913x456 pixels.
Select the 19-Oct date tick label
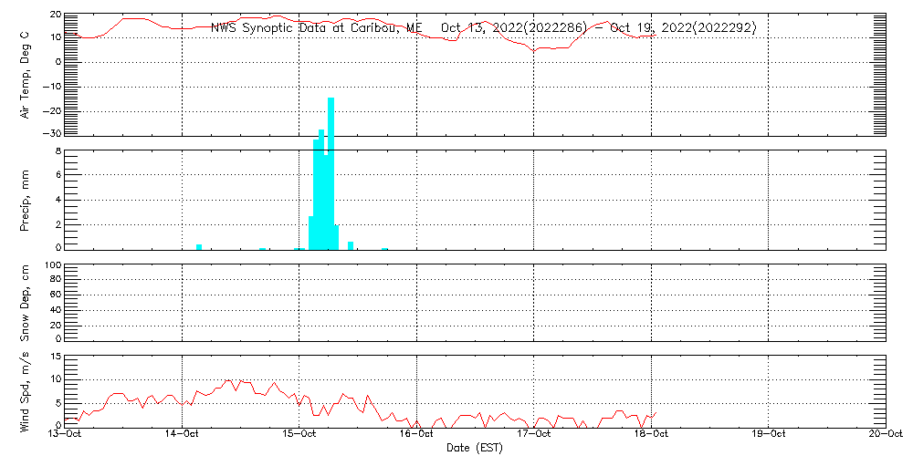(x=769, y=435)
